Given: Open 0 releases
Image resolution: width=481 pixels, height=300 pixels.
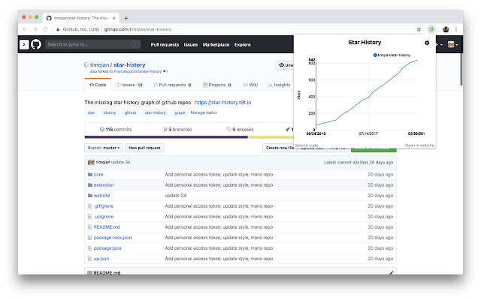Looking at the screenshot, I should [x=240, y=130].
